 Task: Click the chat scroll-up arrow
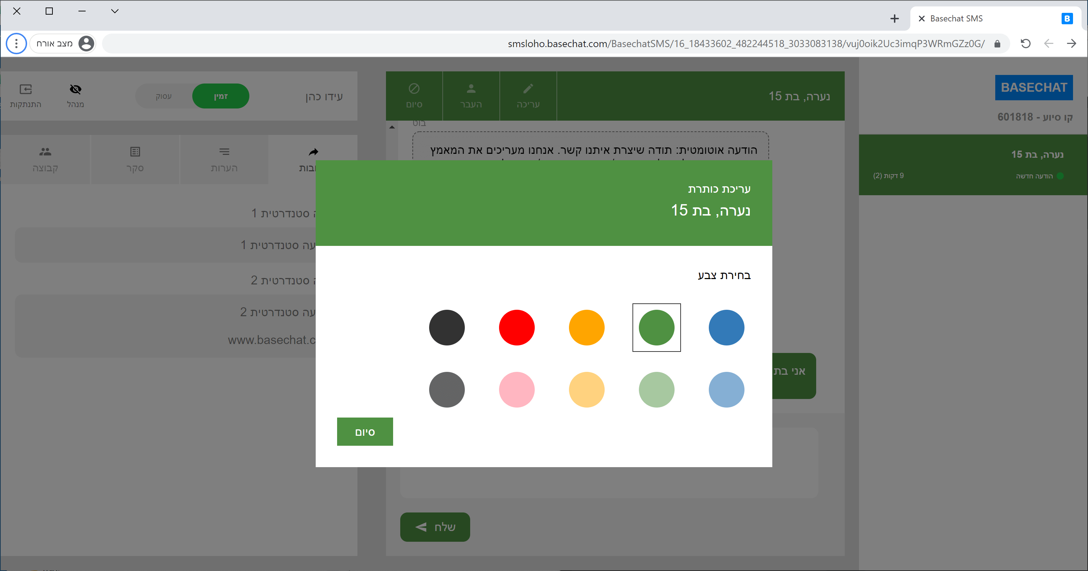(392, 127)
